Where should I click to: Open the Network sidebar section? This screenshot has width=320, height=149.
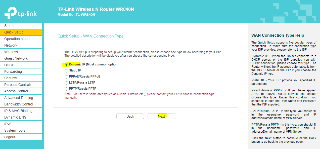click(21, 45)
